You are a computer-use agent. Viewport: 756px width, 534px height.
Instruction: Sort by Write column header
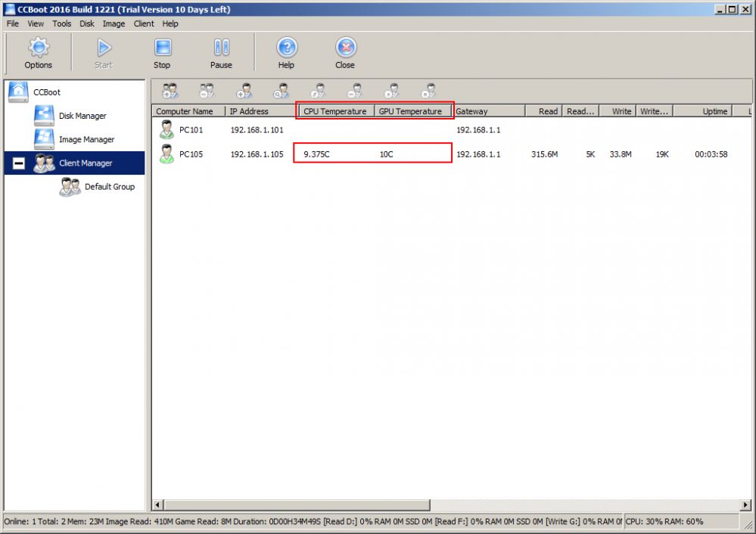618,111
